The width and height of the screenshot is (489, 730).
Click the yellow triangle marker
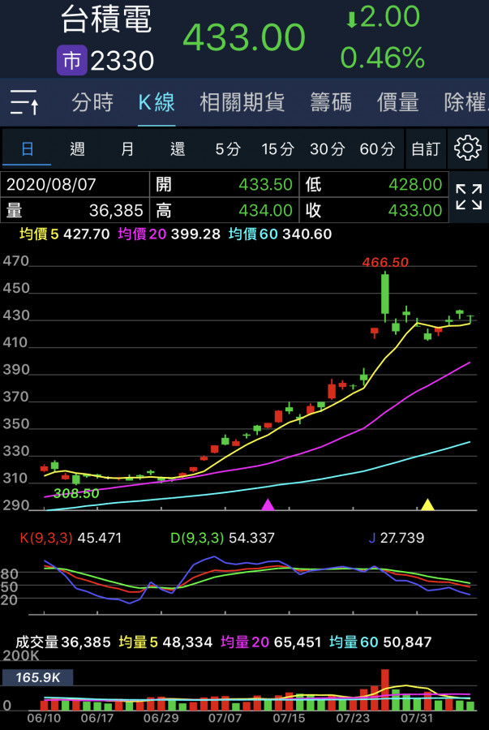(x=427, y=505)
